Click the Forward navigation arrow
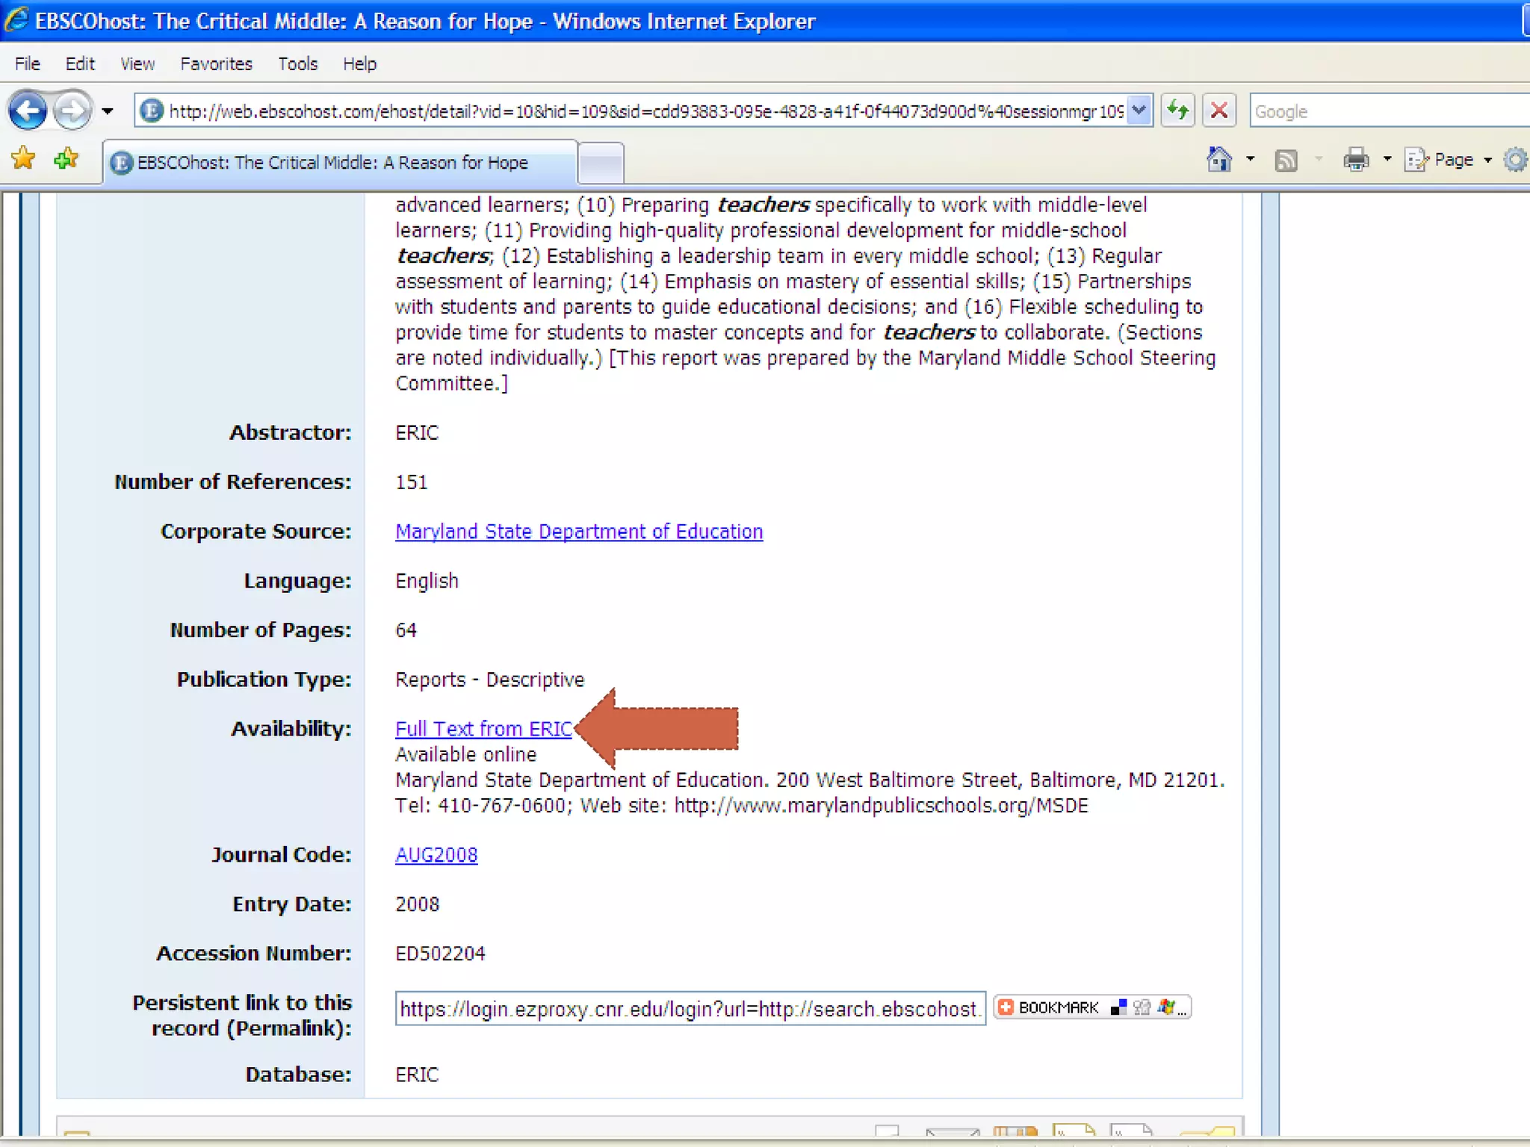This screenshot has height=1147, width=1530. coord(72,111)
